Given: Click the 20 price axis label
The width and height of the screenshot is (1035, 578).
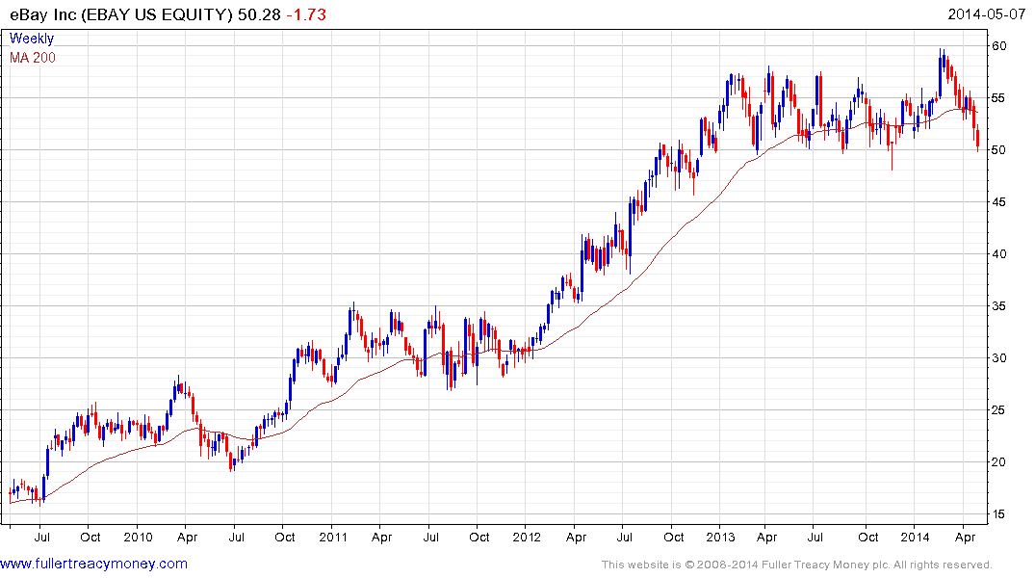Looking at the screenshot, I should pyautogui.click(x=998, y=461).
